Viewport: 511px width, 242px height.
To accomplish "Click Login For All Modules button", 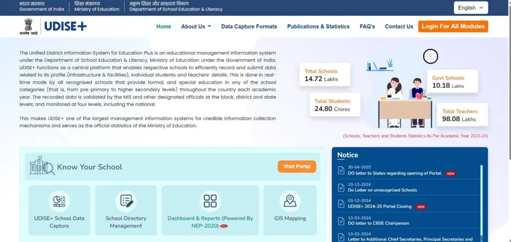I will pos(453,26).
